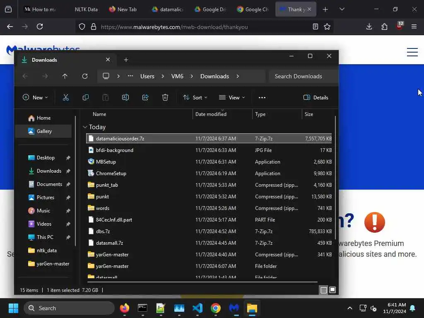Image resolution: width=424 pixels, height=318 pixels.
Task: Click VM6 in the address breadcrumb
Action: click(x=177, y=77)
